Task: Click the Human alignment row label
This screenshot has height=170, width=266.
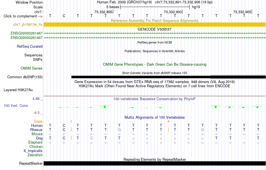Action: pos(37,126)
